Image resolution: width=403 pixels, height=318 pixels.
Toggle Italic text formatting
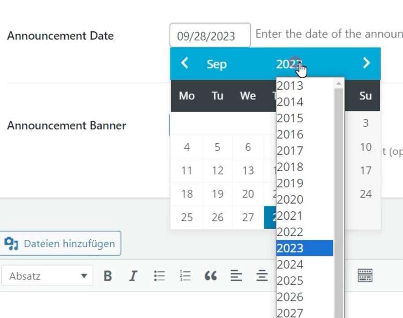pos(133,276)
